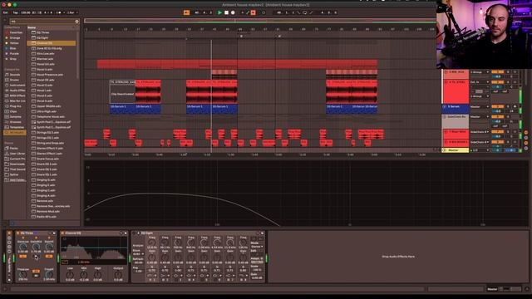Image resolution: width=532 pixels, height=299 pixels.
Task: Open the 1 Bar quantization dropdown
Action: click(71, 12)
